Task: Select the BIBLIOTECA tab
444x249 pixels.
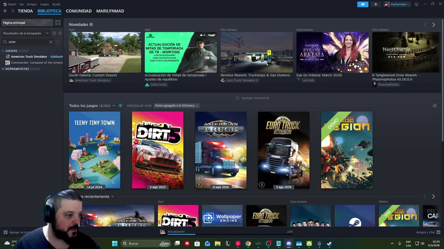Action: (49, 11)
